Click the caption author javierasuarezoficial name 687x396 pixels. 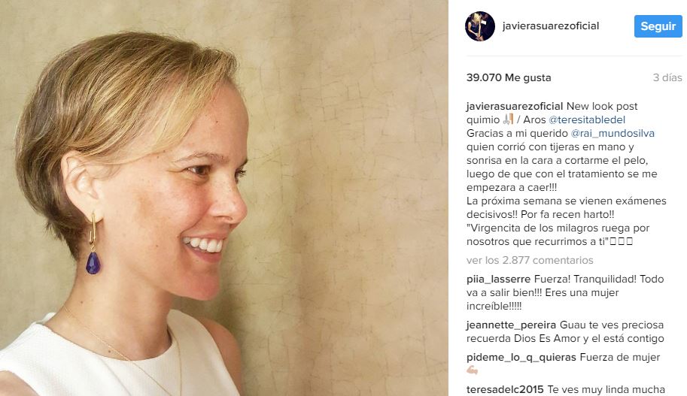(515, 106)
